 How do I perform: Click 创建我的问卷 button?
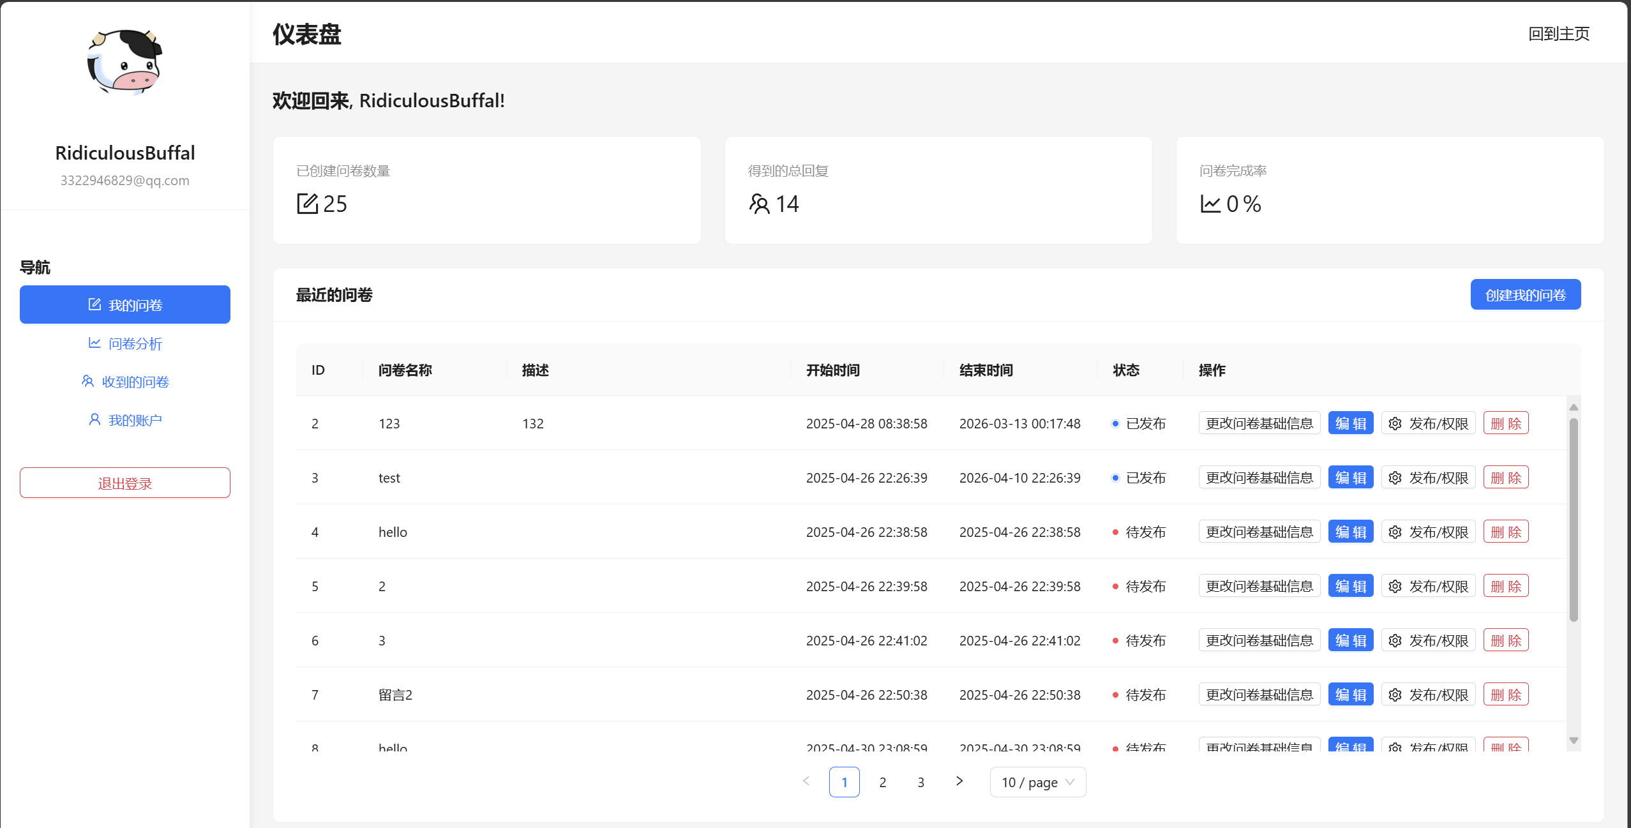1525,294
